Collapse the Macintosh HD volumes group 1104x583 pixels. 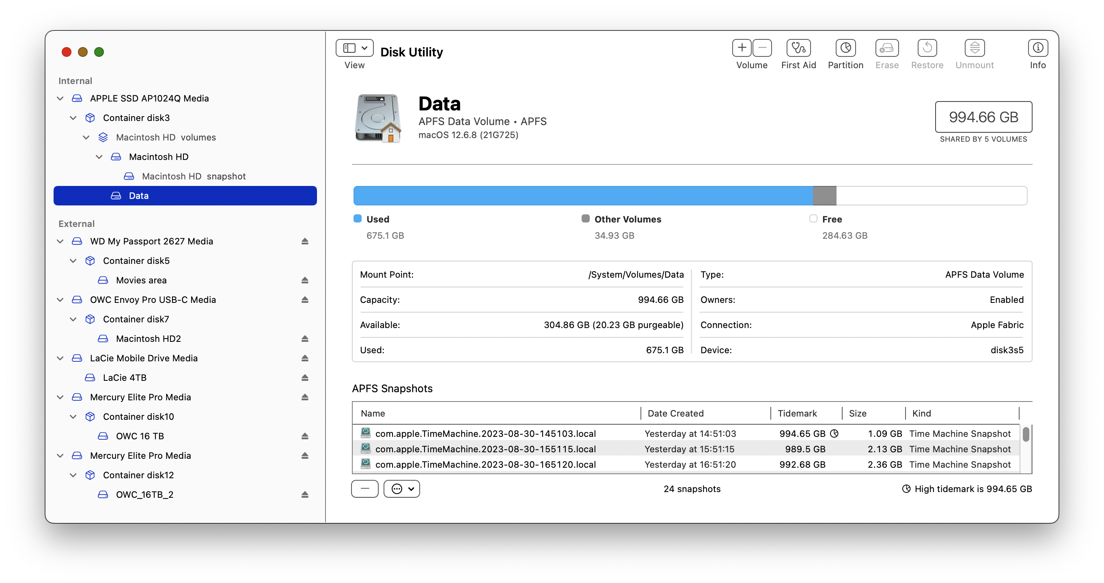(86, 138)
